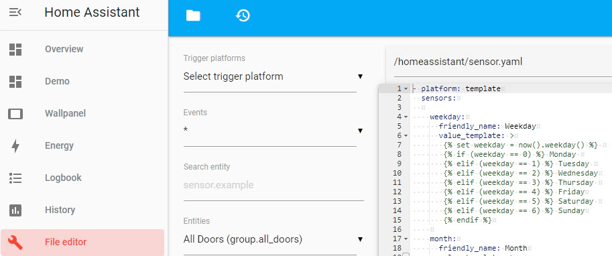Collapse the weekday block on line 4
Viewport: 612px width, 256px height.
(406, 117)
